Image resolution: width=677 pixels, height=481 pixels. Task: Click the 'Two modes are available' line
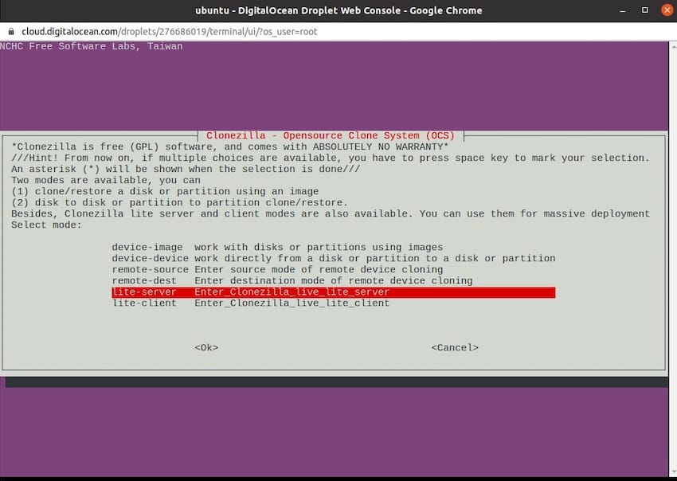(x=106, y=180)
